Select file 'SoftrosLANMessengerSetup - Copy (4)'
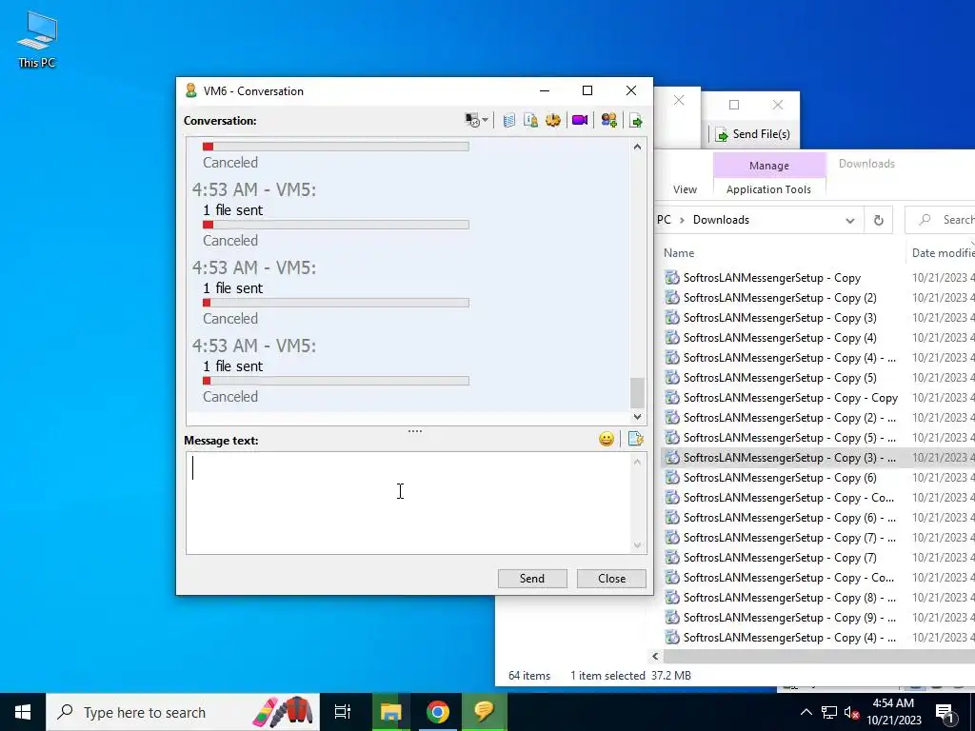Screen dimensions: 975x731 pos(780,338)
